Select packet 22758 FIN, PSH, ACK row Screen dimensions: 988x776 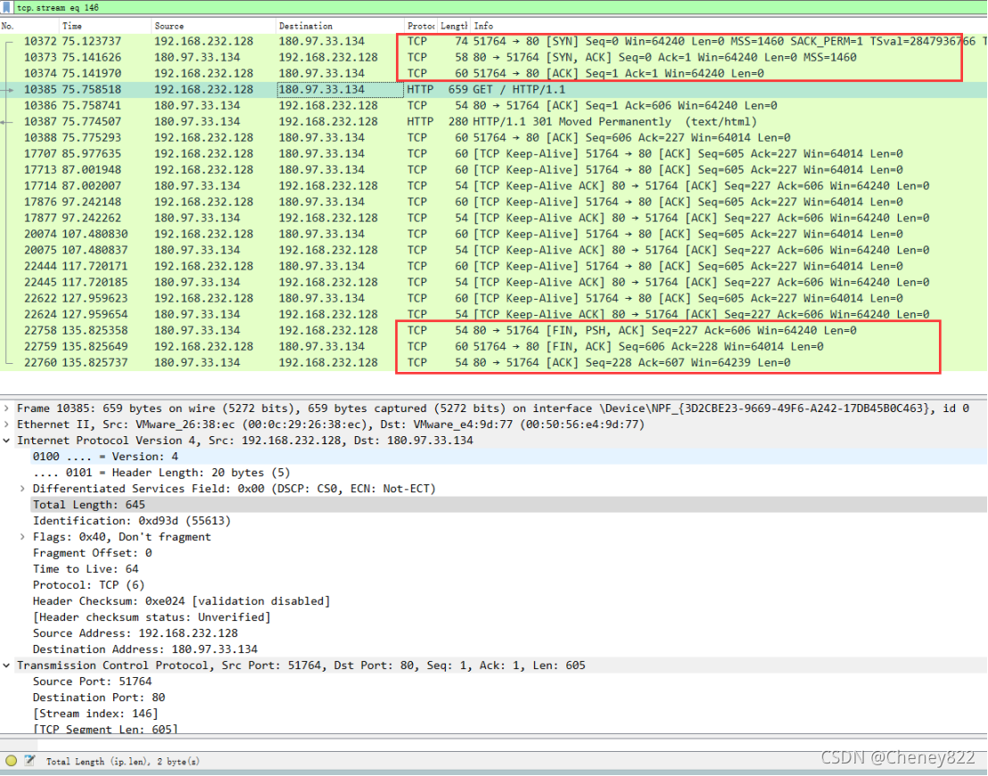pyautogui.click(x=493, y=331)
